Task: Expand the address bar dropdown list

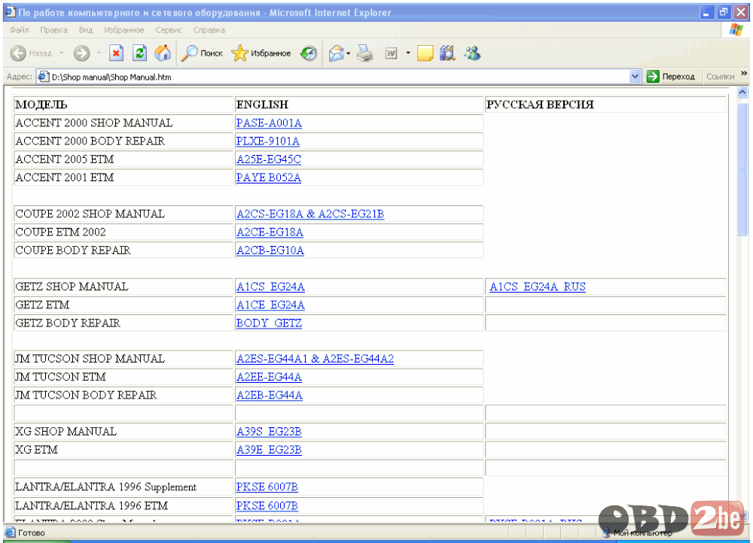Action: (635, 76)
